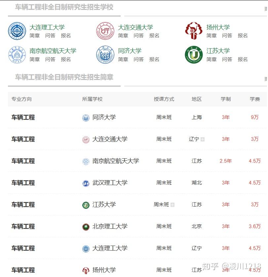Open 南京航空航天大学 heading link
This screenshot has width=268, height=277.
click(x=53, y=51)
